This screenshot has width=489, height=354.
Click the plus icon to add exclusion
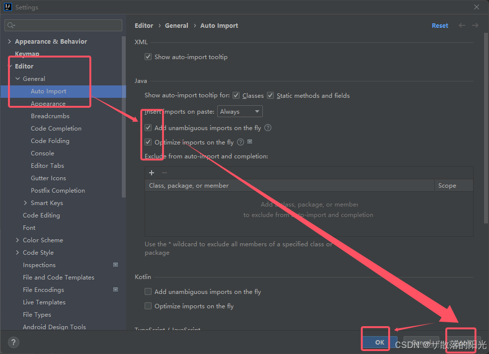[x=152, y=173]
